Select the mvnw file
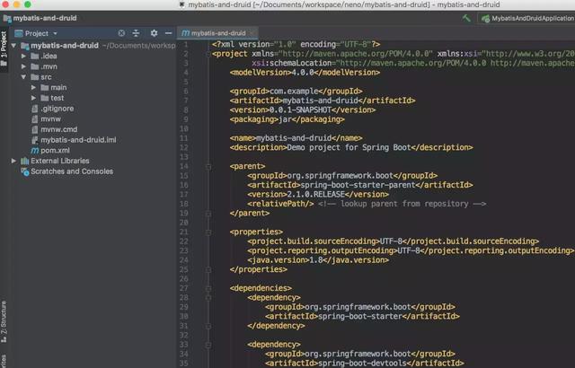Viewport: 575px width, 368px height. 50,119
